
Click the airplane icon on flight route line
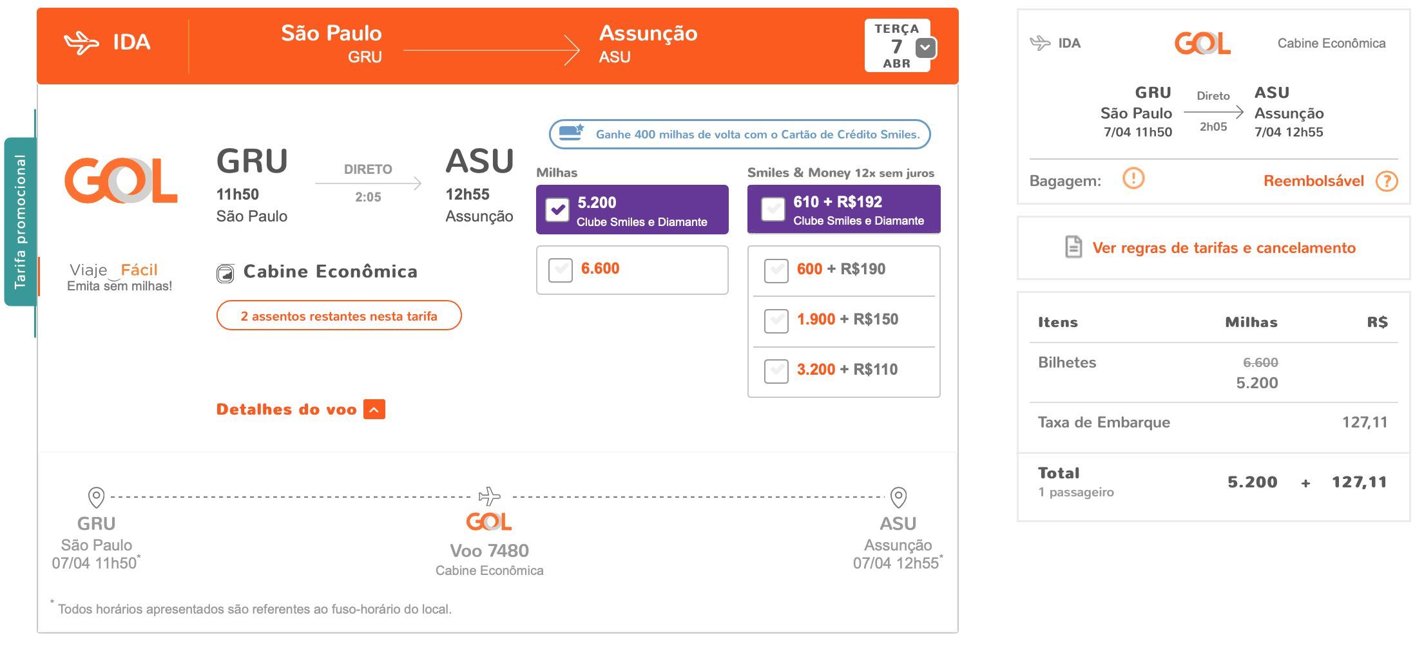[489, 496]
